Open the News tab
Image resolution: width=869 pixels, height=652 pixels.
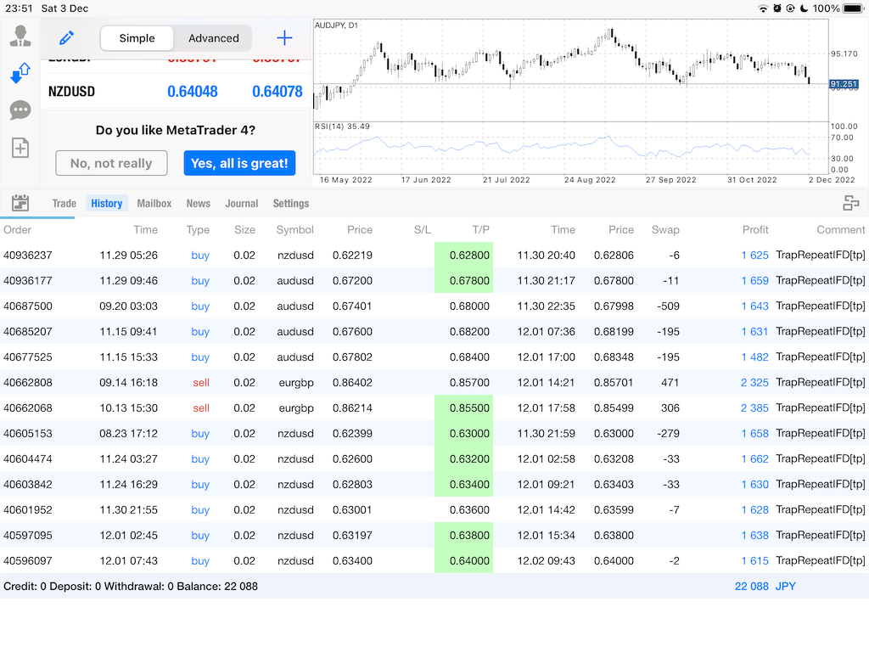click(199, 204)
